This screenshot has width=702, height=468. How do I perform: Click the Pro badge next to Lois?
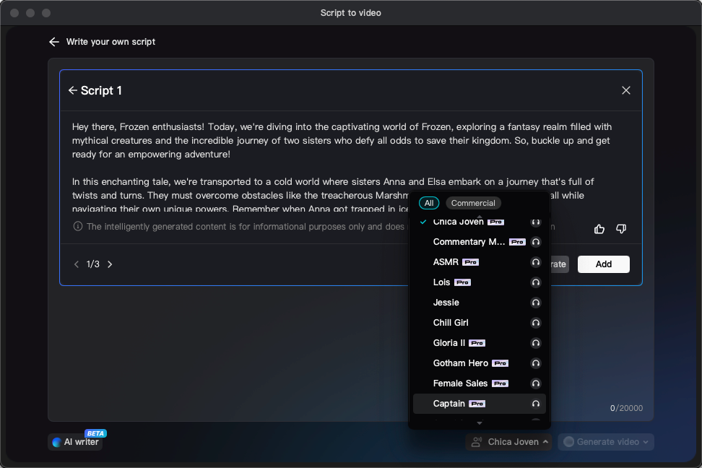(x=462, y=282)
